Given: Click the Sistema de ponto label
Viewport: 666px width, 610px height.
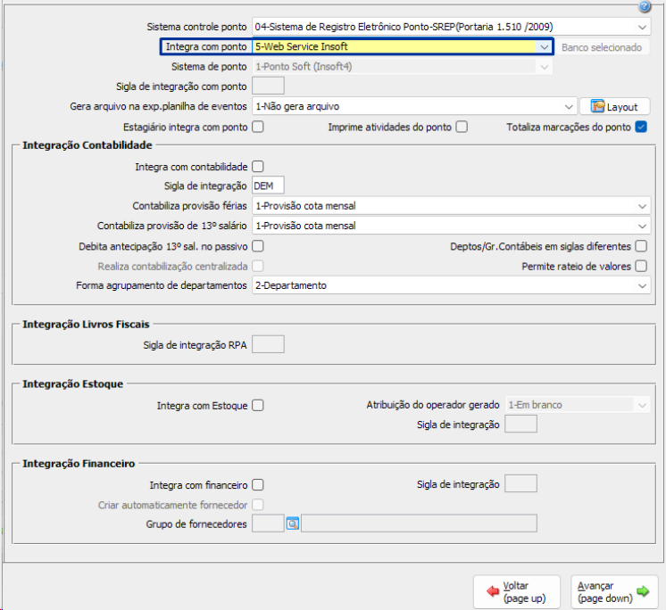Looking at the screenshot, I should tap(209, 67).
